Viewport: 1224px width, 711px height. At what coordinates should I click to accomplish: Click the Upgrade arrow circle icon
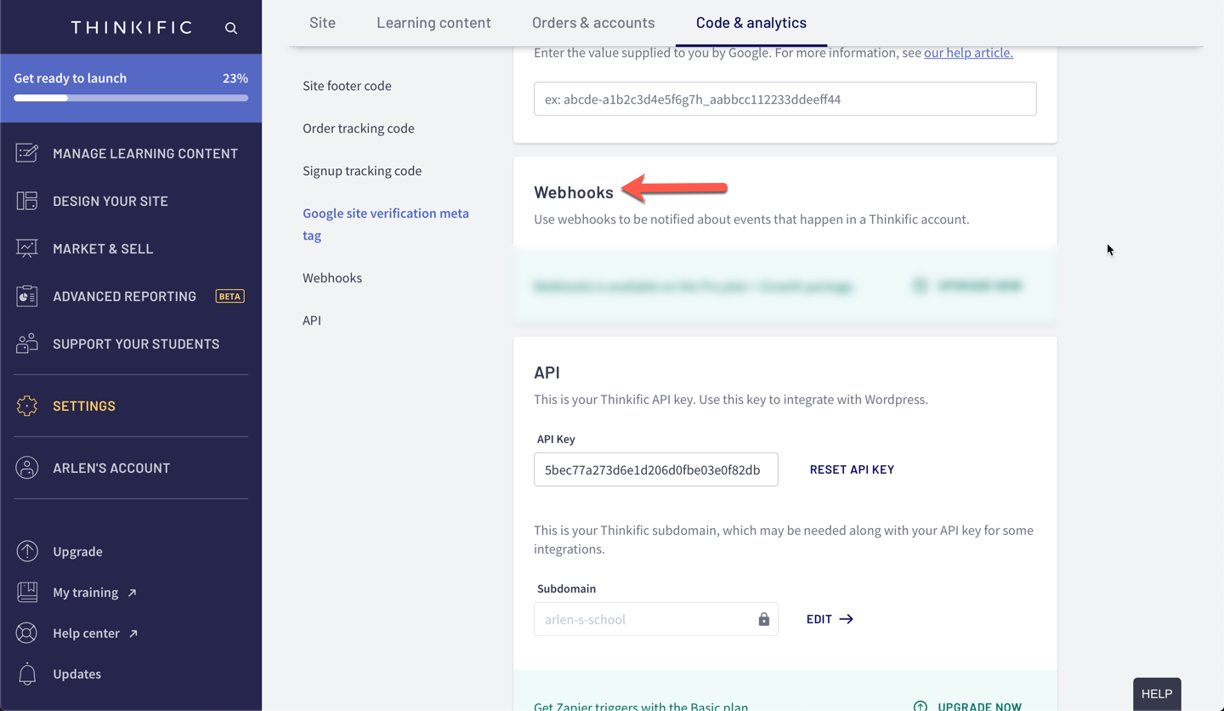click(27, 551)
